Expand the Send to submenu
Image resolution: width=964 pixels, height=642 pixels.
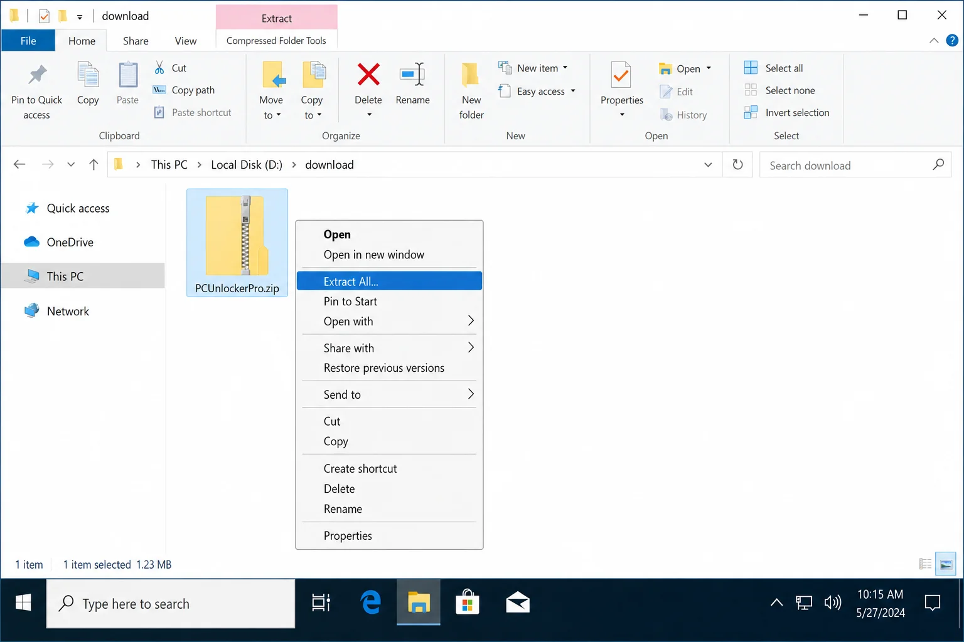pos(389,394)
